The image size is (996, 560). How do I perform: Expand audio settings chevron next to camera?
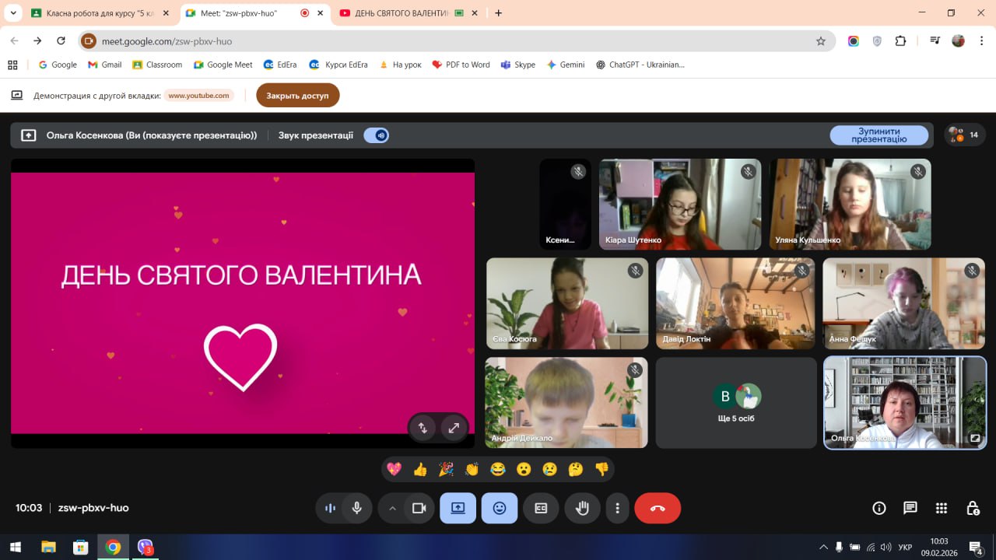[x=392, y=508]
